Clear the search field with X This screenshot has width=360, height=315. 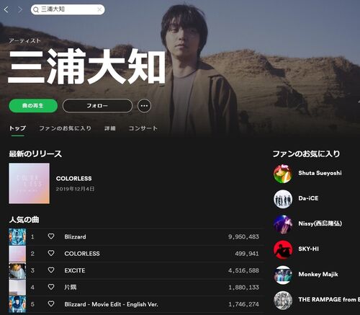[x=99, y=9]
